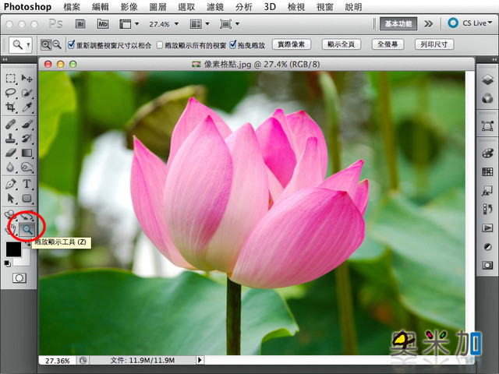
Task: Click the 顯示全頁 button
Action: click(341, 44)
